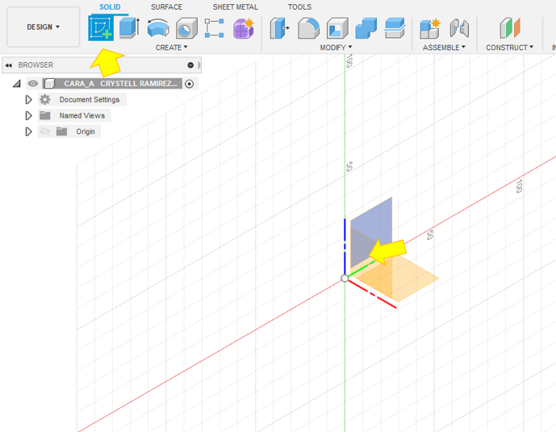Select the Joint tool

(459, 28)
